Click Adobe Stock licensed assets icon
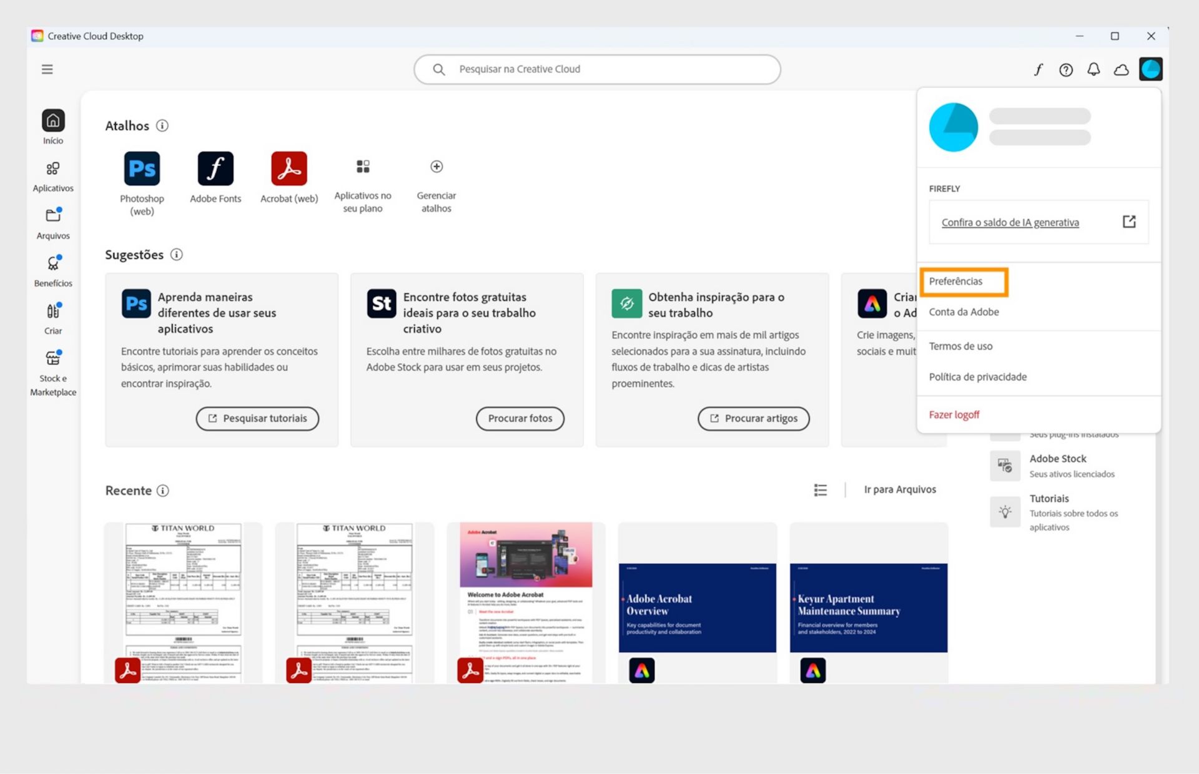The height and width of the screenshot is (774, 1199). (1005, 466)
